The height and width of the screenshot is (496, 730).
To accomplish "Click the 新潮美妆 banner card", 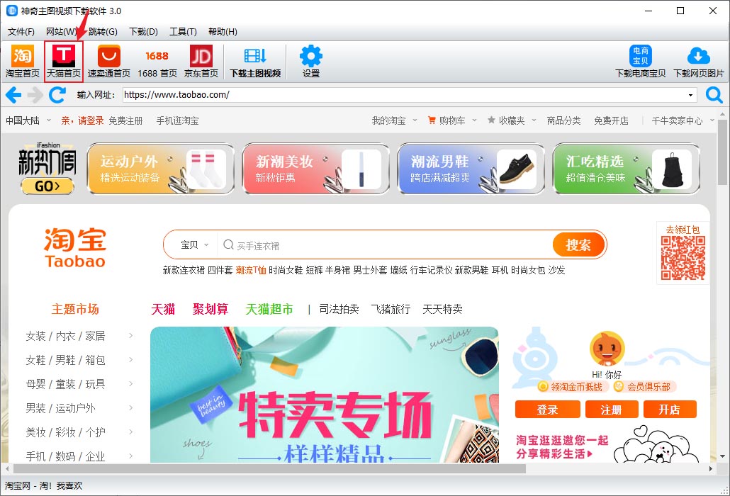I will pyautogui.click(x=316, y=169).
